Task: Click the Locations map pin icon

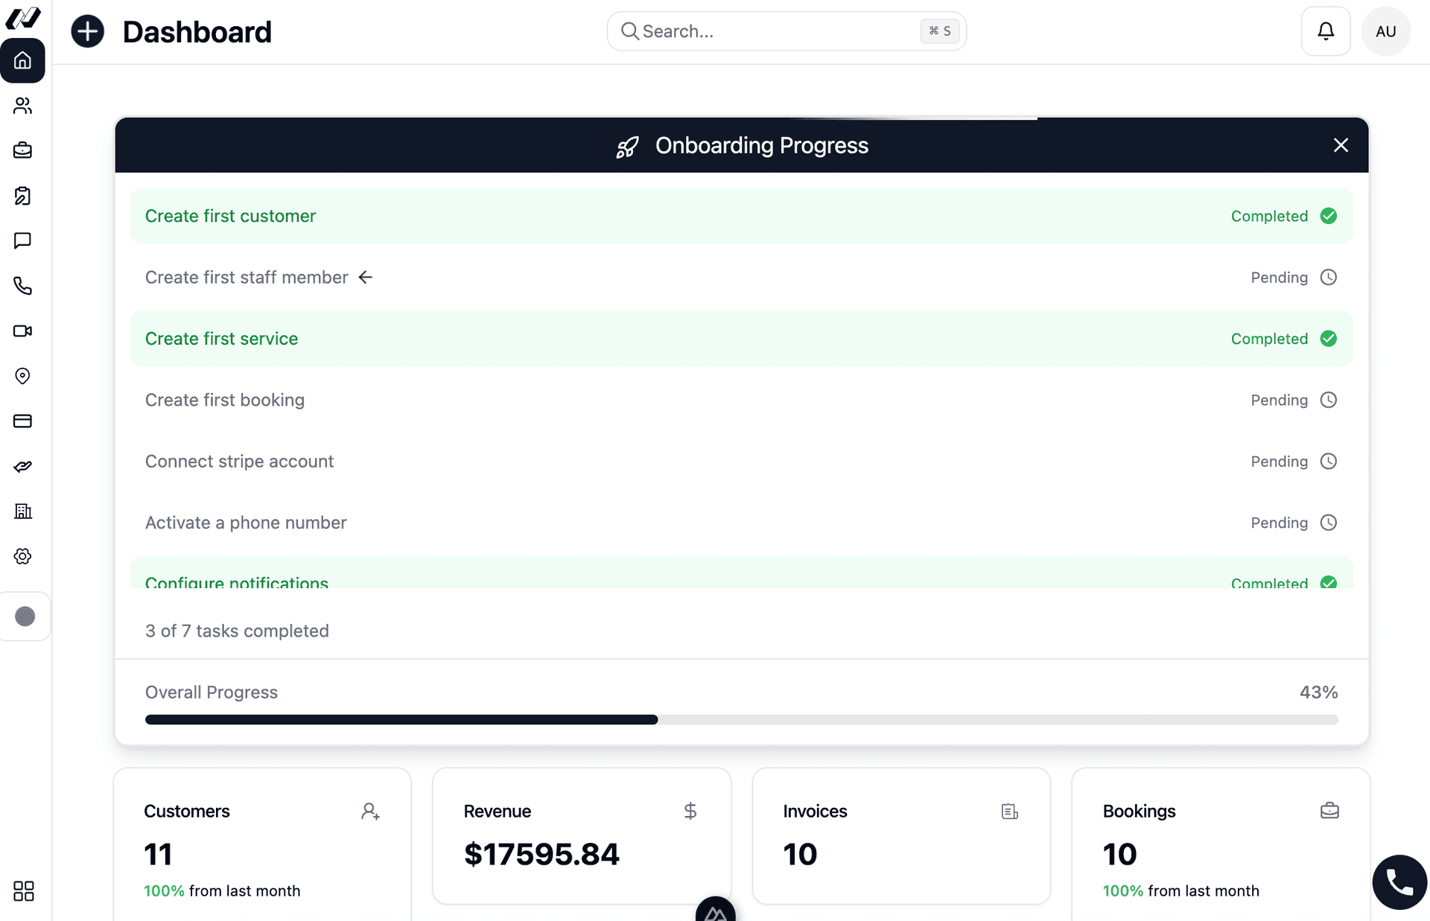Action: (x=23, y=376)
